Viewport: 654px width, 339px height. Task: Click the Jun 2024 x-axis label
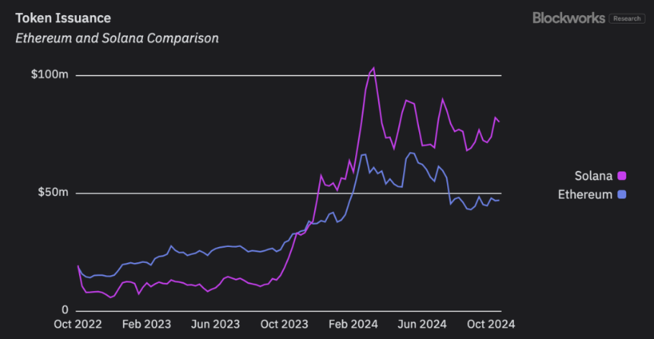(x=422, y=324)
